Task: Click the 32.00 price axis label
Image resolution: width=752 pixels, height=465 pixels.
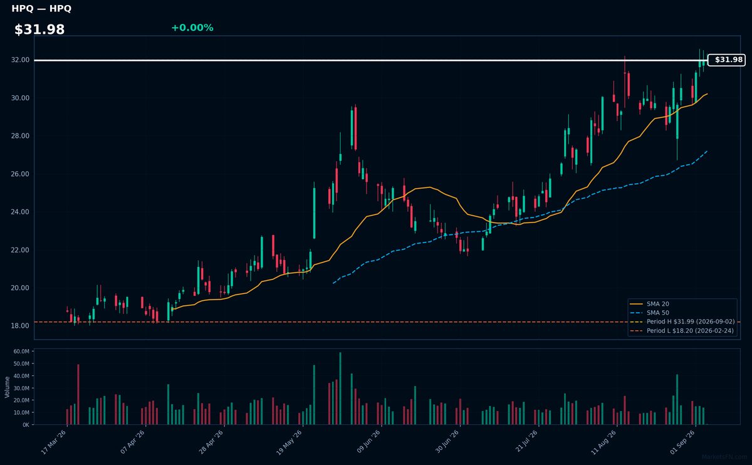Action: pos(21,60)
